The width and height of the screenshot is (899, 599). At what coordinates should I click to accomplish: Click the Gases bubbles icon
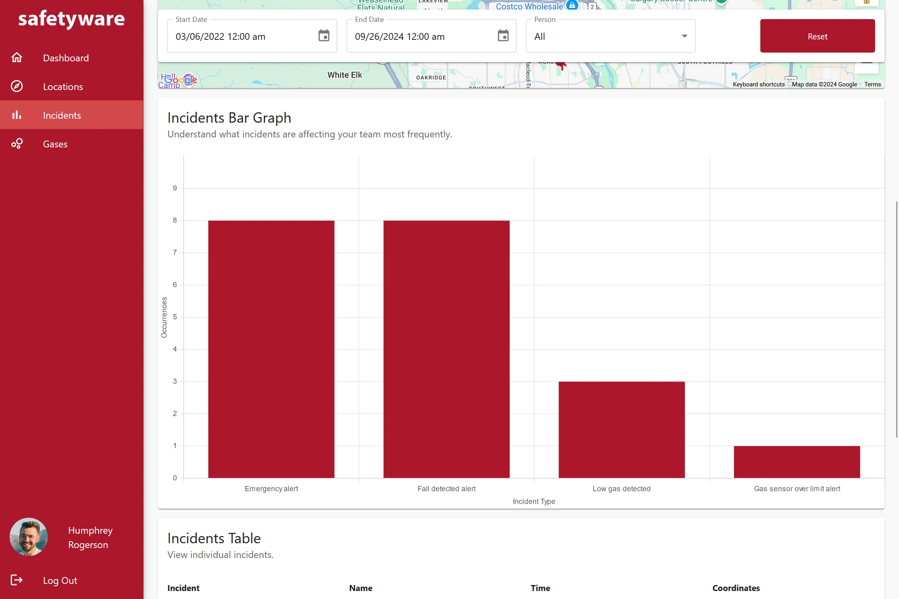click(17, 144)
